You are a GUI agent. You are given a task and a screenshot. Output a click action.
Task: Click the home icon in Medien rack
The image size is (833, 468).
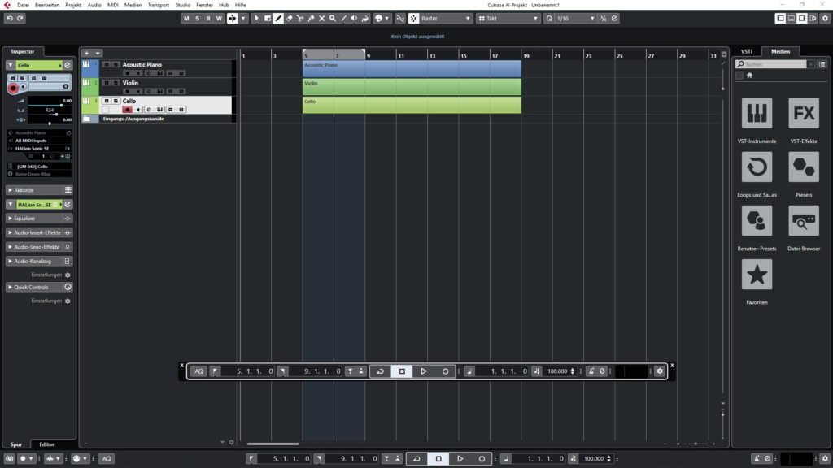pos(749,76)
